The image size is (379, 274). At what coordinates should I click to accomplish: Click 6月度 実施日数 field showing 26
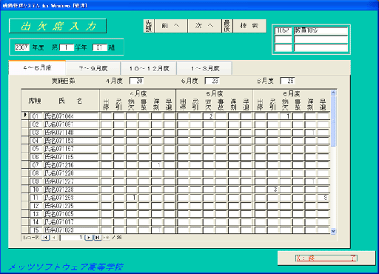[287, 81]
